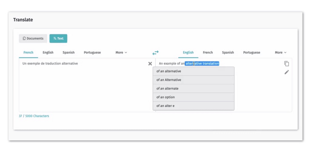Pick suggestion 'of an Alternative' capitalized

tap(193, 80)
